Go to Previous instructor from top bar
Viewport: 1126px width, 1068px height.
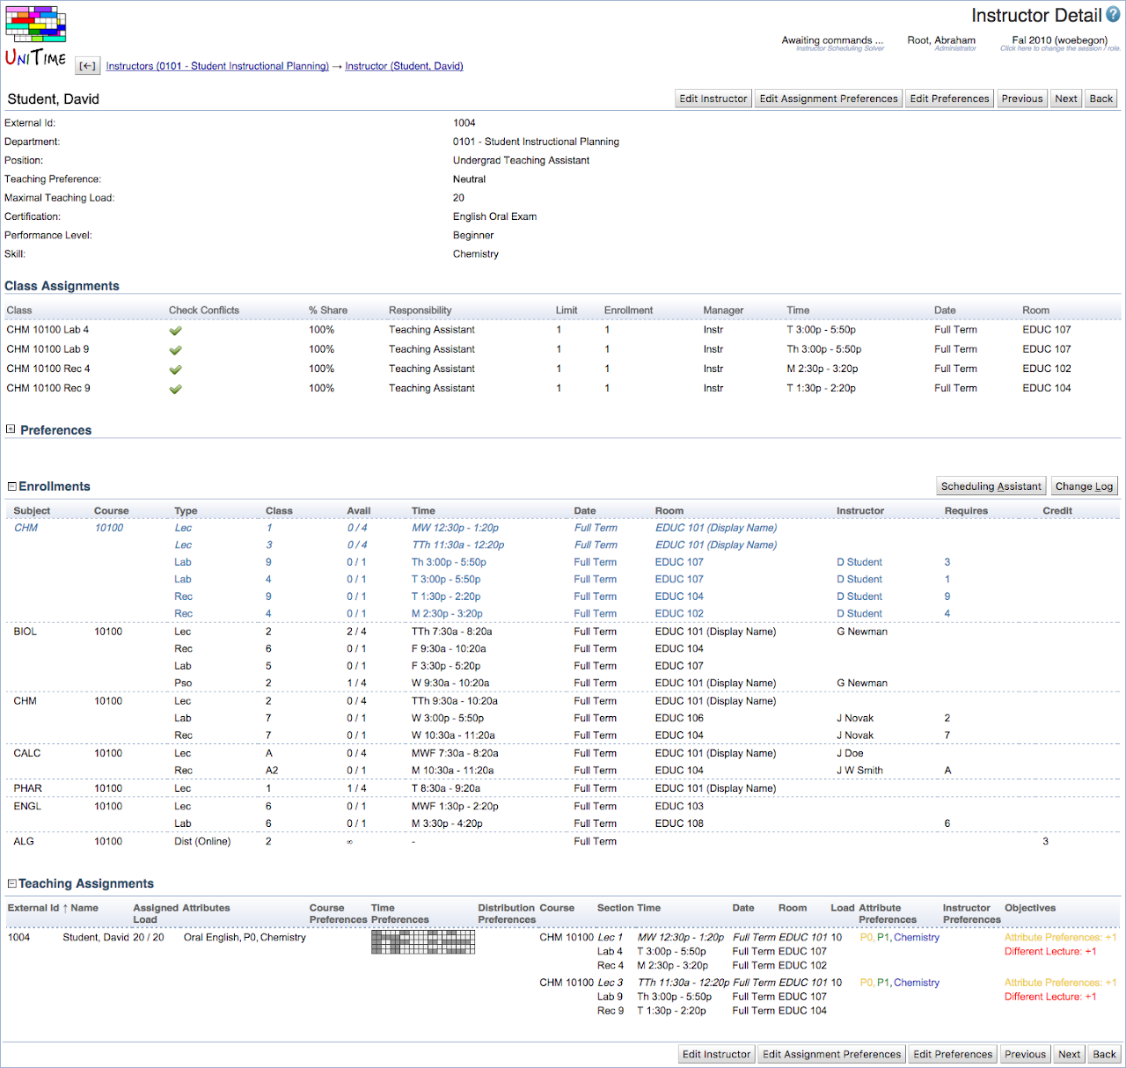[x=1022, y=99]
